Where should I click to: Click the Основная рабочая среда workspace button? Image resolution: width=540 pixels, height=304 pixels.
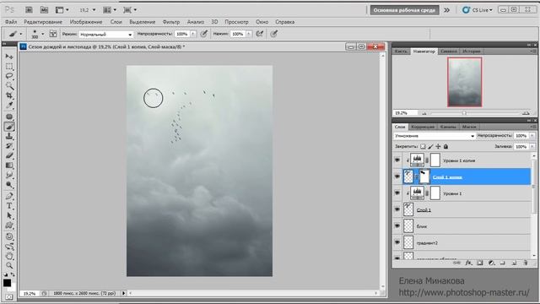point(404,10)
